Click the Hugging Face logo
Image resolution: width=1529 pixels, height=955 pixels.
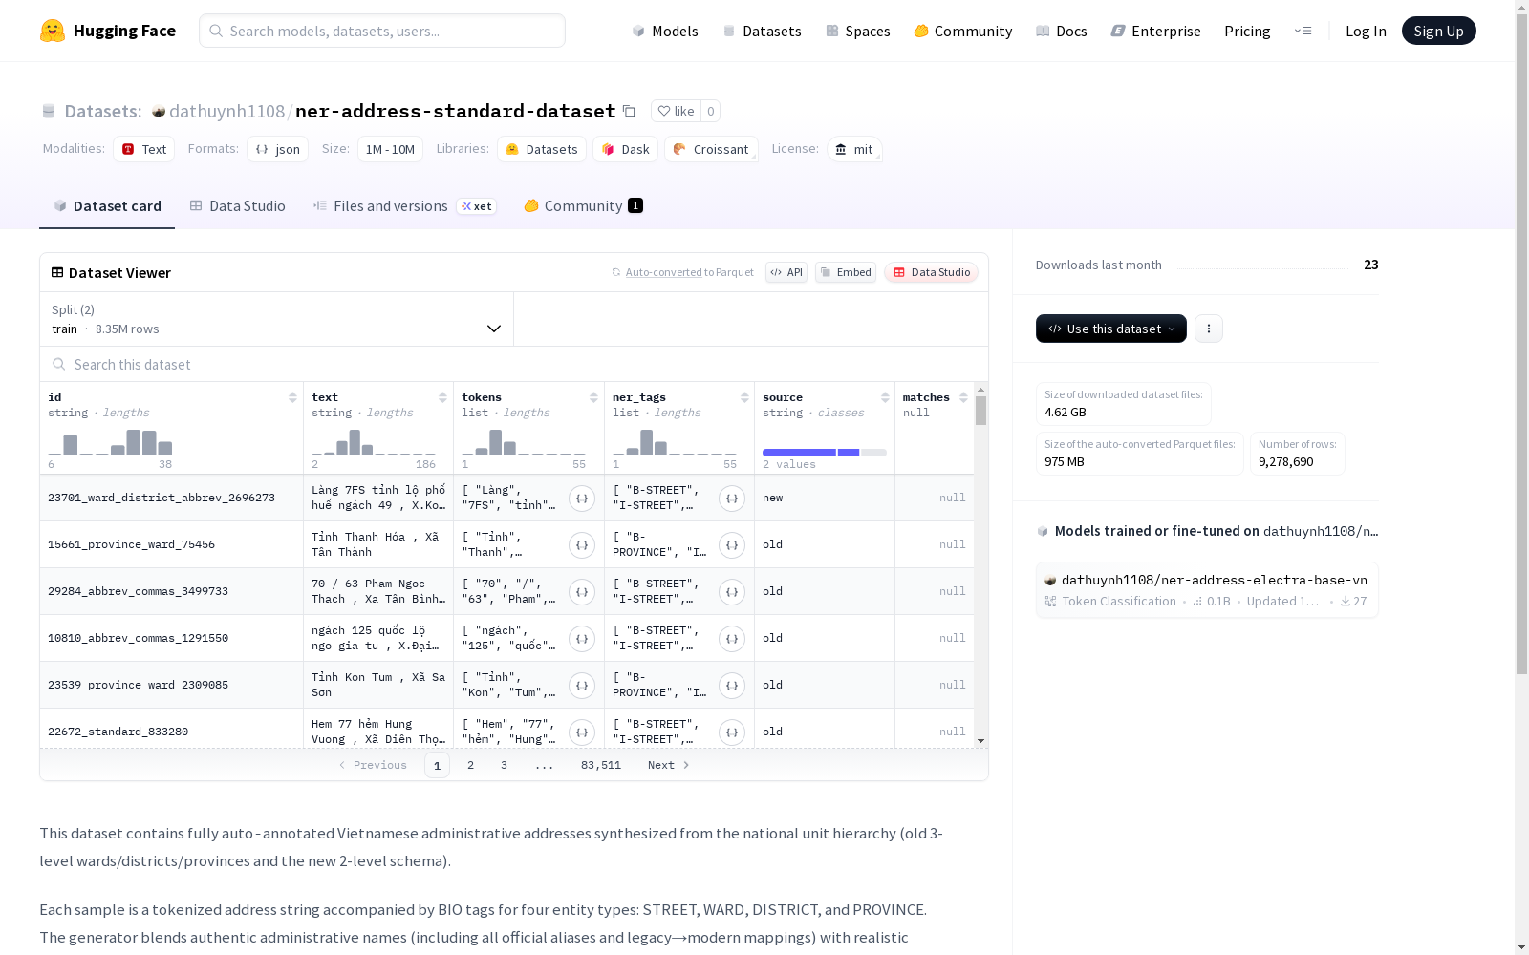point(108,31)
